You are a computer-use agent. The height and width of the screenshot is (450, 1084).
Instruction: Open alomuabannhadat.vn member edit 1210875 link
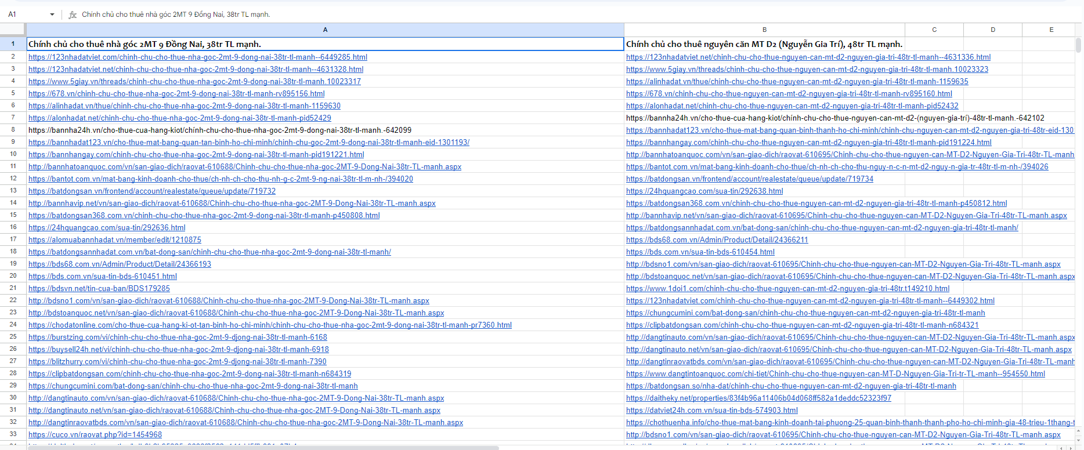(115, 239)
